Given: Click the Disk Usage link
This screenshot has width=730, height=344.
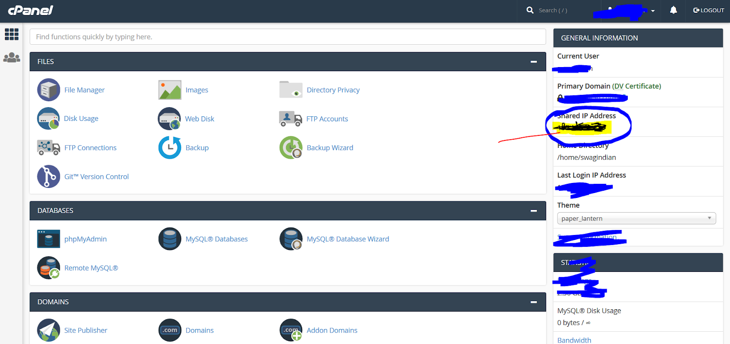Looking at the screenshot, I should click(x=81, y=119).
